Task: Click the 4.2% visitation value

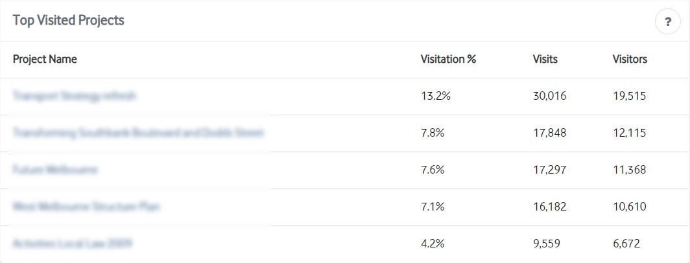Action: coord(433,244)
